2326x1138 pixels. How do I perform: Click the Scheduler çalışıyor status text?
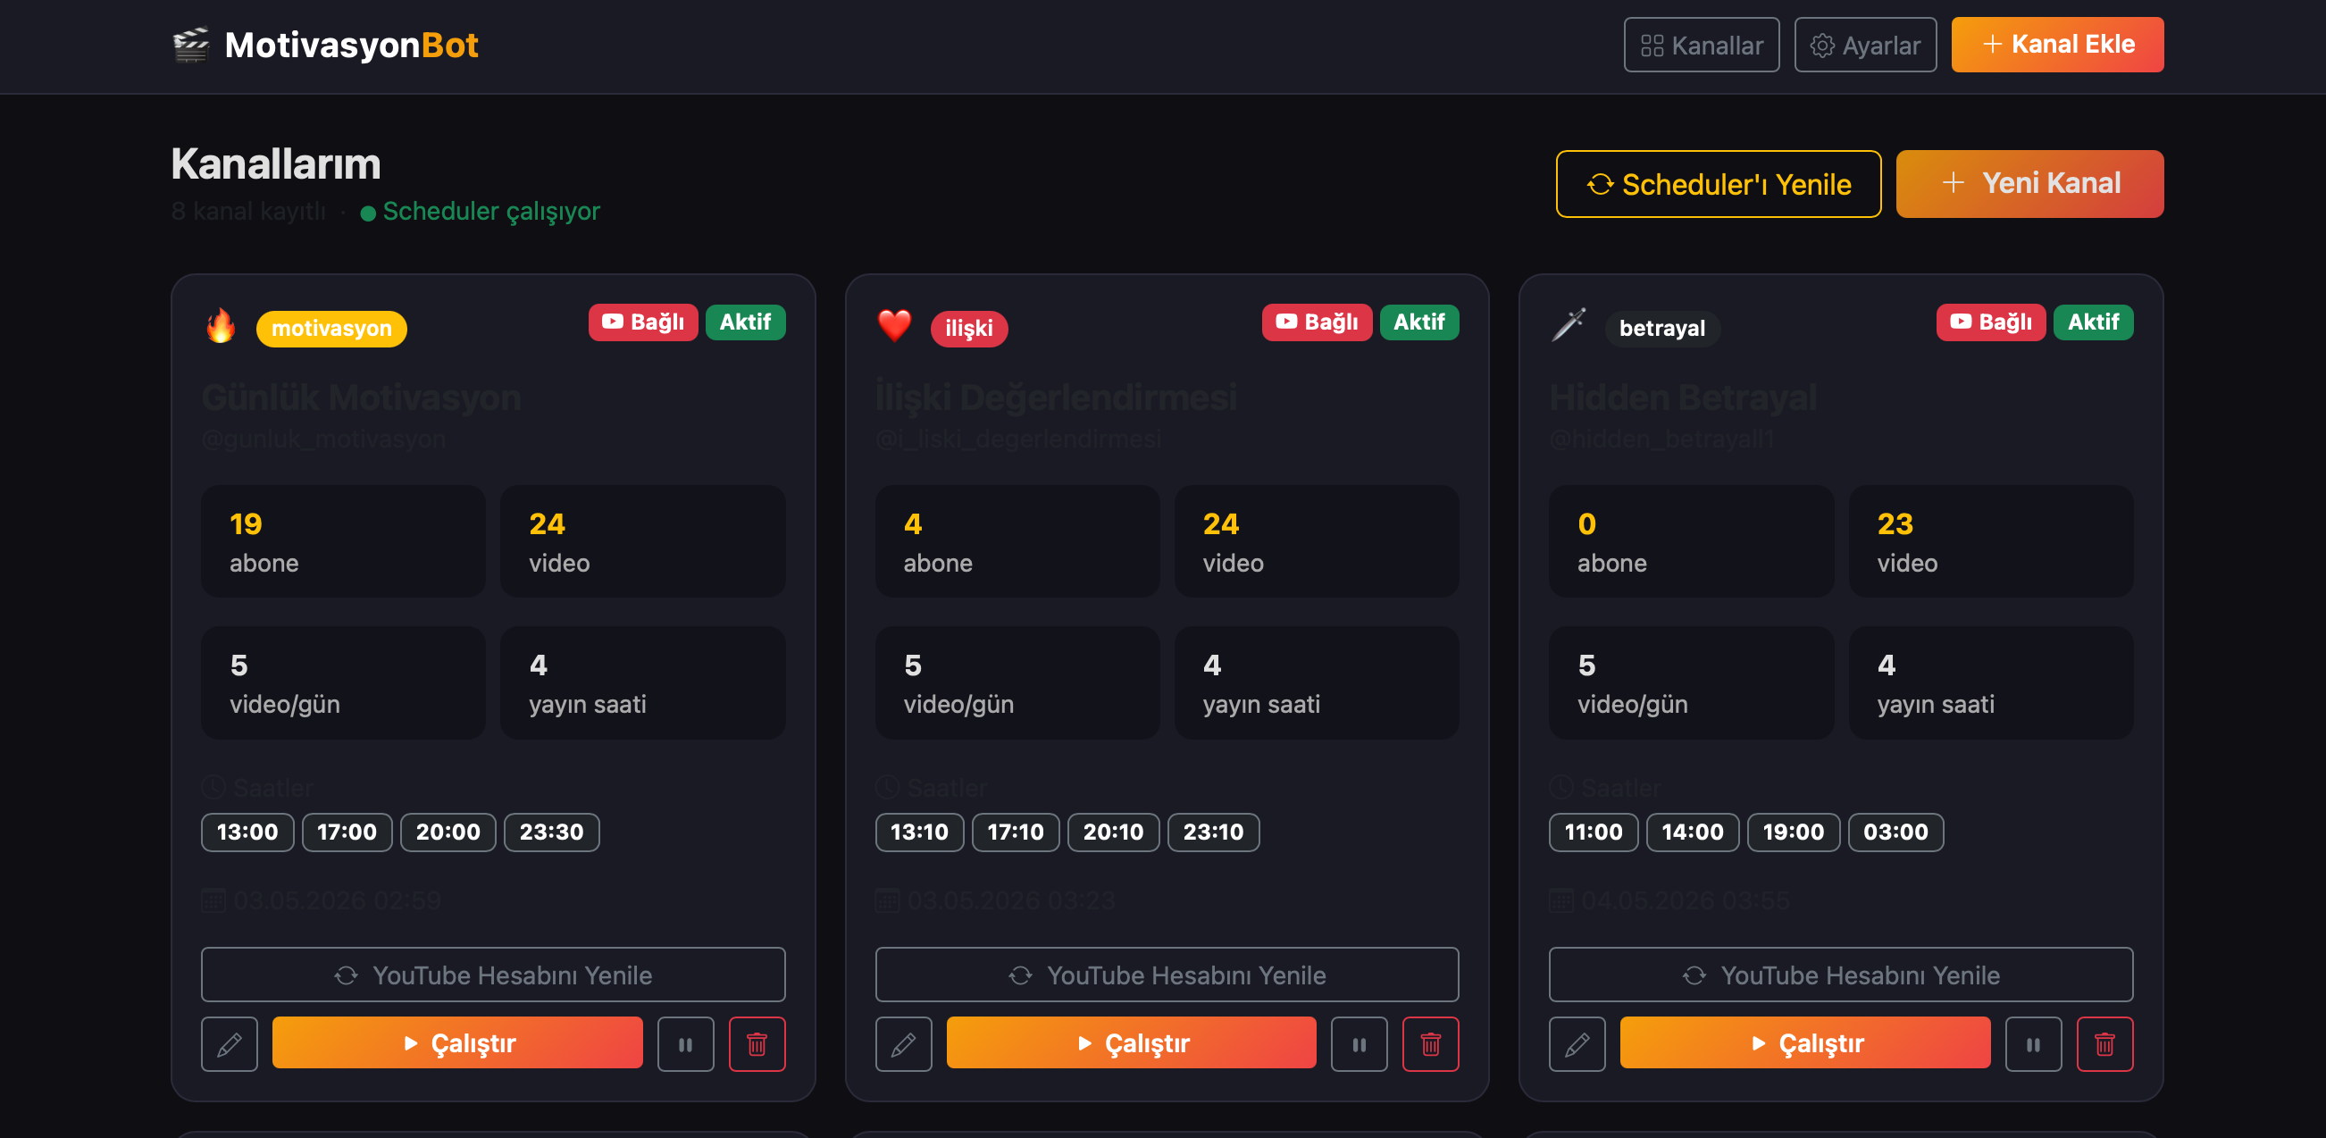click(491, 212)
